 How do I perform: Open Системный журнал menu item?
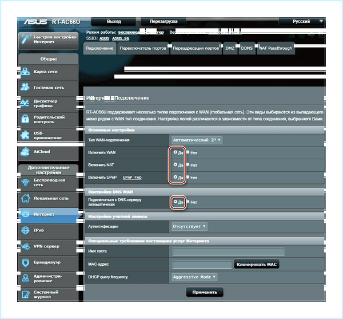[x=49, y=294]
